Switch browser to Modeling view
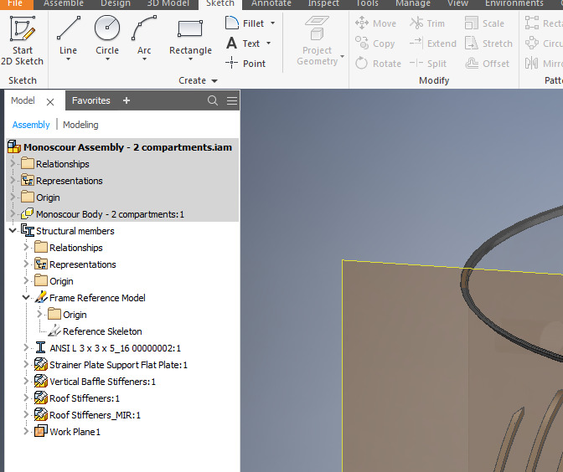Screen dimensions: 563x472 [80, 125]
